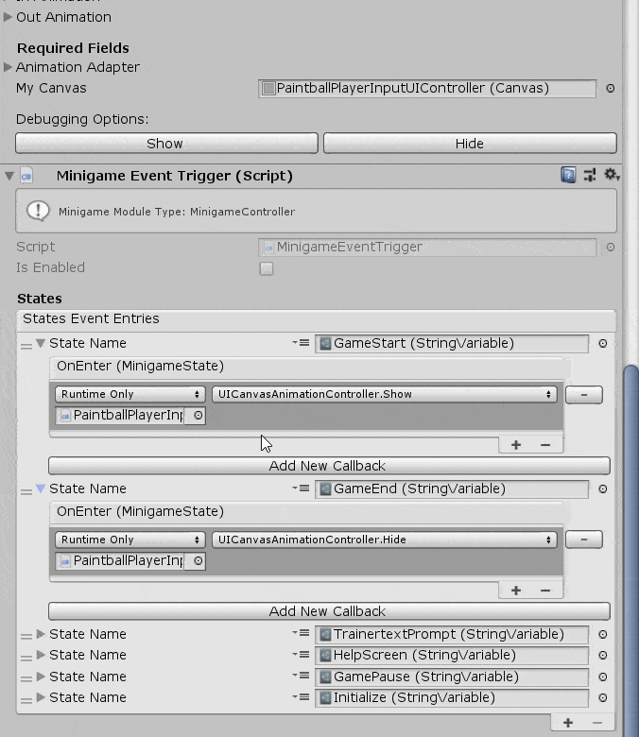Screen dimensions: 639x737
Task: Open TrainertextPrompt State Name options menu icon
Action: point(301,633)
